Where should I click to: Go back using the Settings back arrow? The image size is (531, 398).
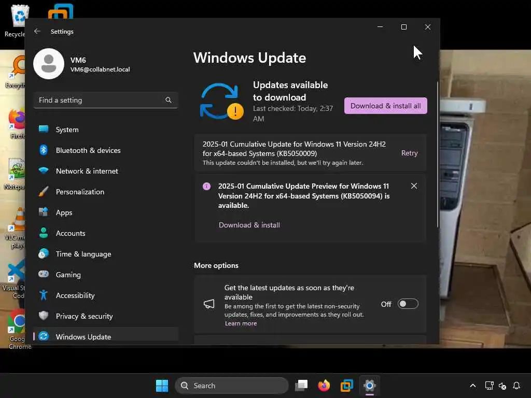37,31
